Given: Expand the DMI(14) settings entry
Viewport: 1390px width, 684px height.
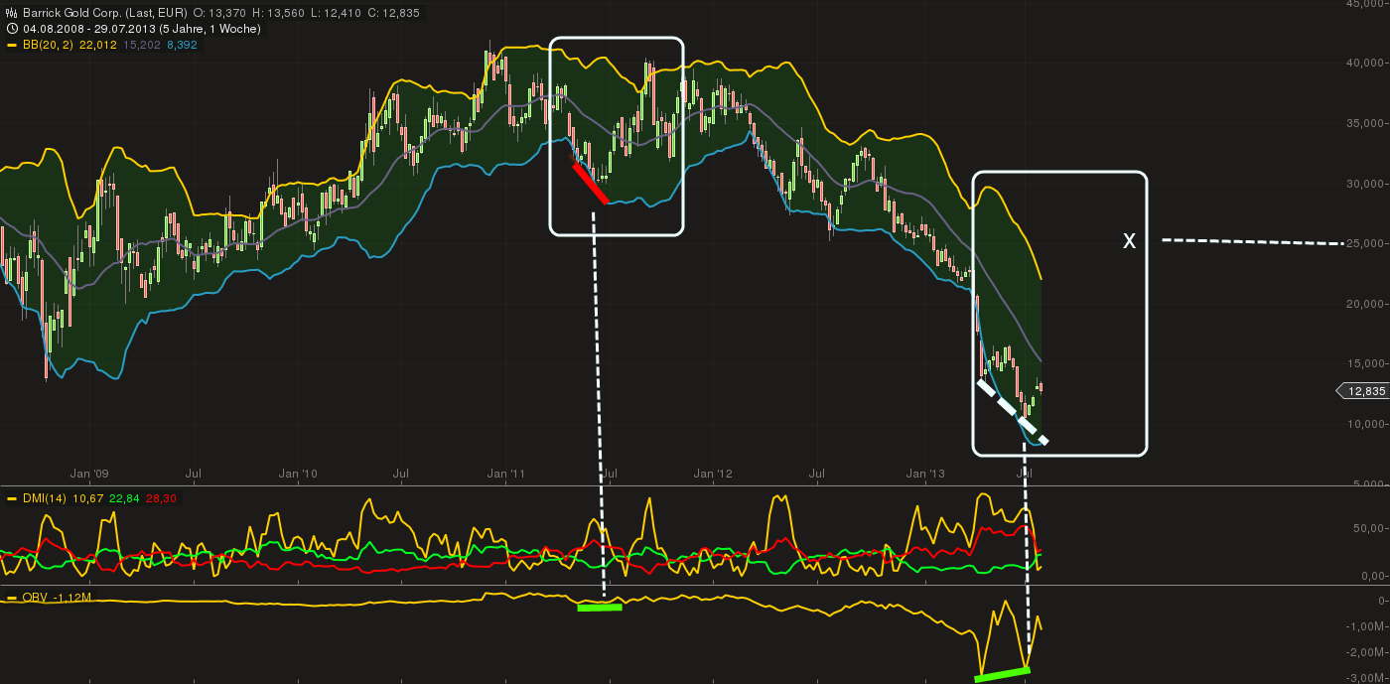Looking at the screenshot, I should click(x=44, y=499).
